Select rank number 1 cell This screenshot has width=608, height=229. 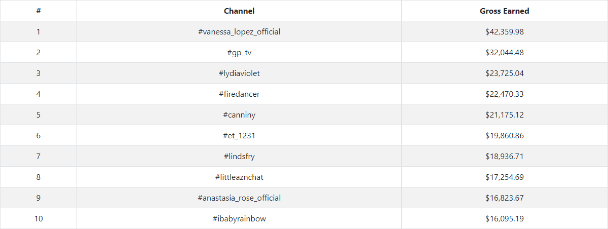(39, 32)
